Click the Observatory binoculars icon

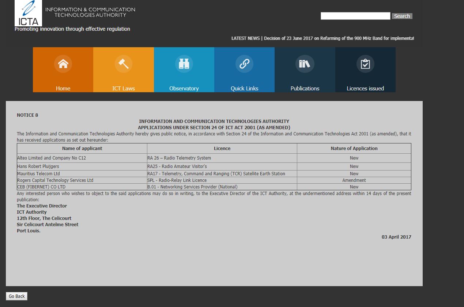click(184, 64)
